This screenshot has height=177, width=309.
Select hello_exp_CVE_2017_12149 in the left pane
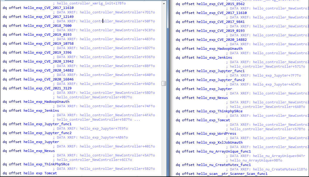tap(49, 17)
